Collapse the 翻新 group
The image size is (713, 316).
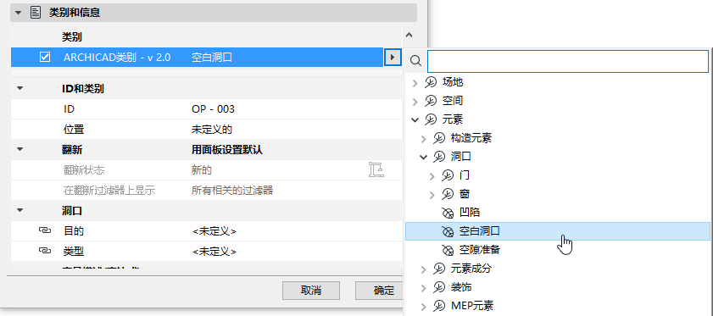point(19,150)
